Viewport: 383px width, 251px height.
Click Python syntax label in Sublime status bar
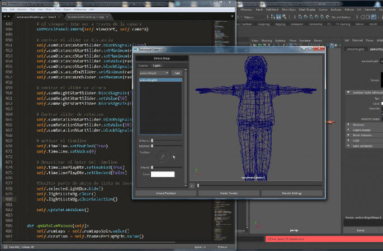[x=223, y=247]
